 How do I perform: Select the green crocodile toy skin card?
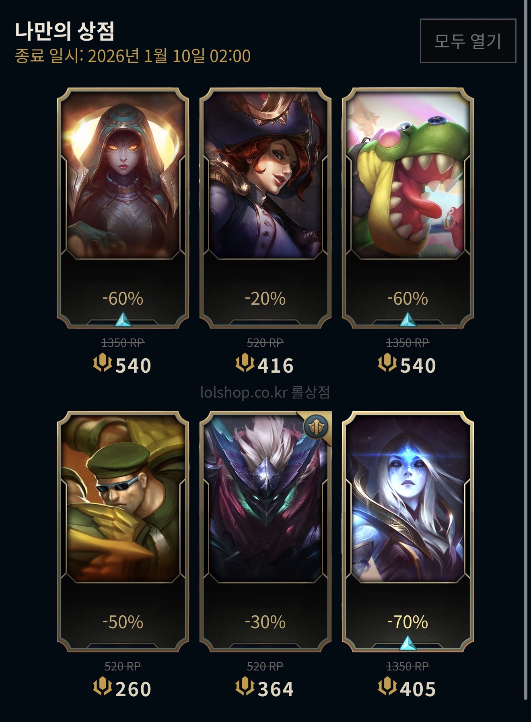point(408,208)
